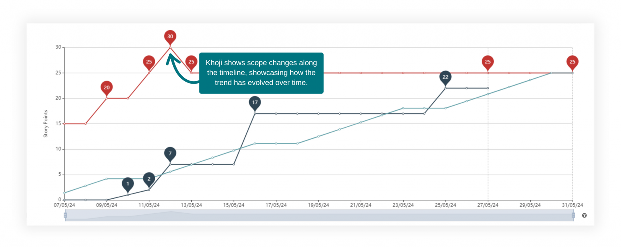621x247 pixels.
Task: Click the dark completed marker labeled 7
Action: point(170,154)
